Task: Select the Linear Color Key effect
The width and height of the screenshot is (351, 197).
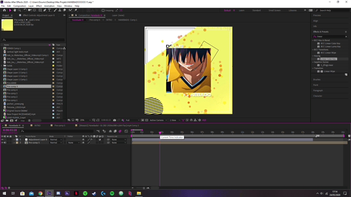Action: click(328, 59)
